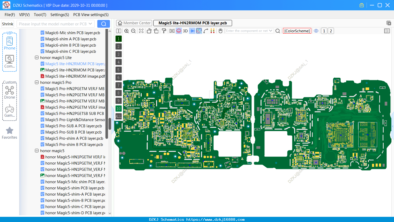
Task: Rotate board counterclockwise
Action: pos(149,31)
